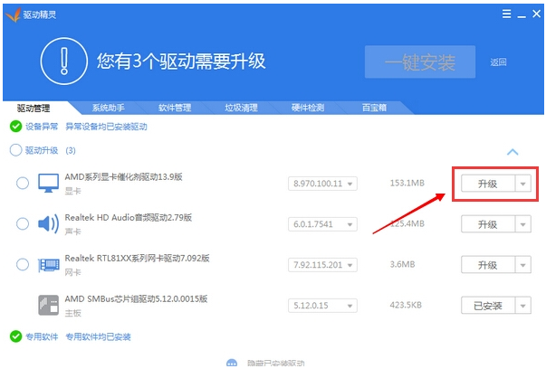This screenshot has height=369, width=546.
Task: Open arrow dropdown next to 已安装 button
Action: [x=522, y=306]
